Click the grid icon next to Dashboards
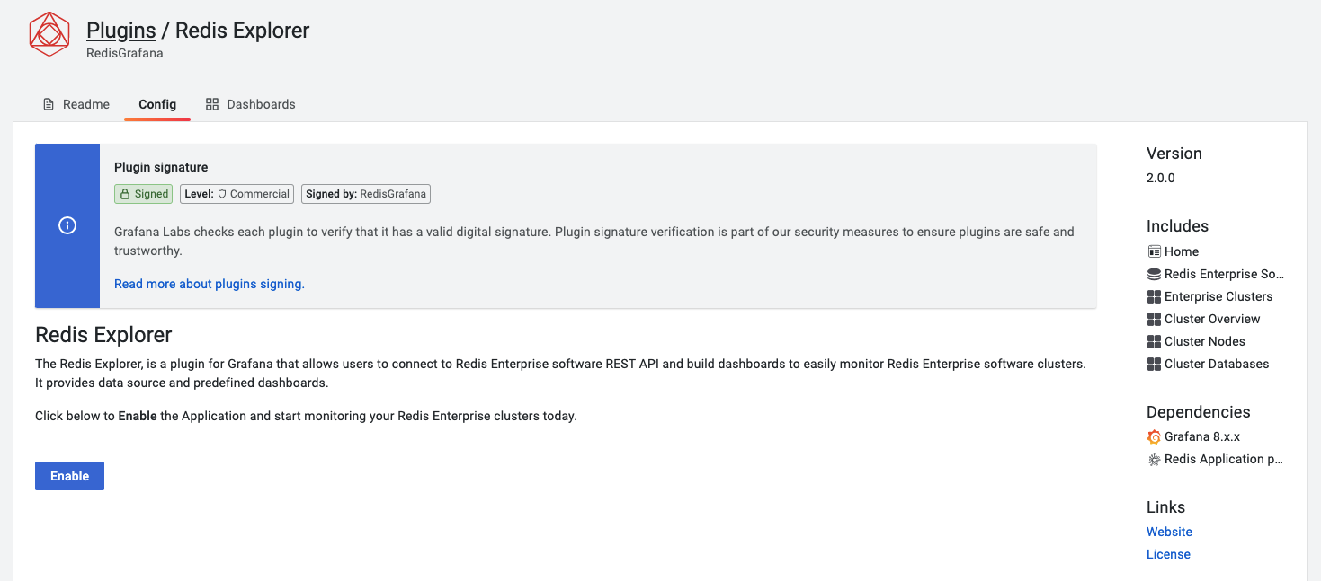 coord(212,103)
